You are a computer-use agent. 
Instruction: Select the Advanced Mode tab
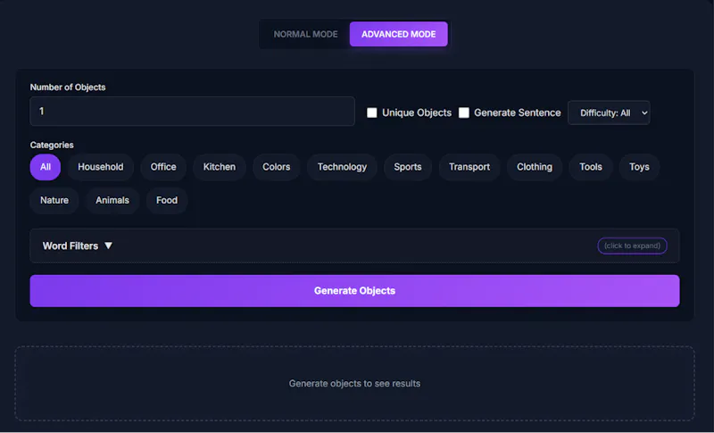point(398,34)
